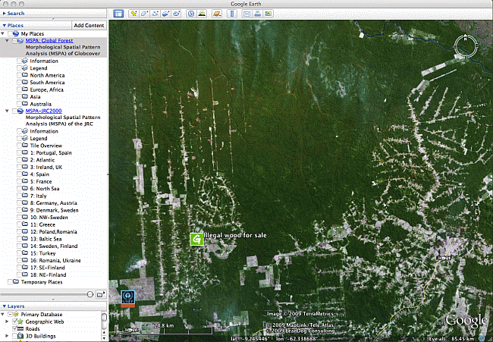This screenshot has width=493, height=342.
Task: Click the Add Image Overlay icon
Action: [165, 14]
